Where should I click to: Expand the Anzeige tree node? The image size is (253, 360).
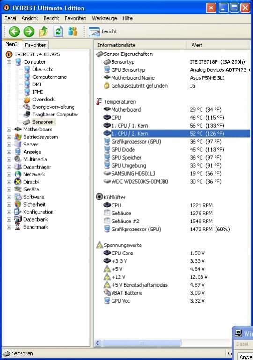point(9,152)
